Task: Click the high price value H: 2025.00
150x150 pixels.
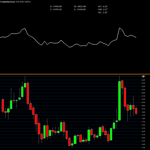Action: tap(80, 7)
